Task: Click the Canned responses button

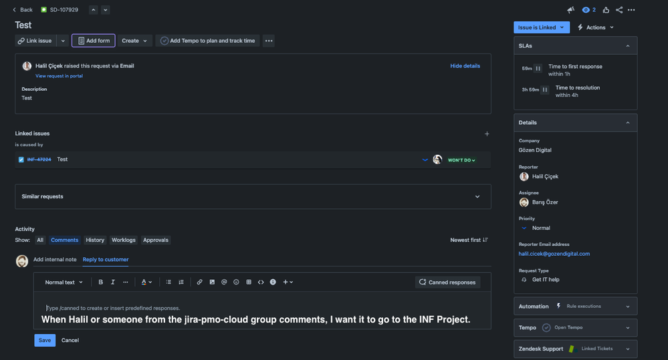Action: 448,282
